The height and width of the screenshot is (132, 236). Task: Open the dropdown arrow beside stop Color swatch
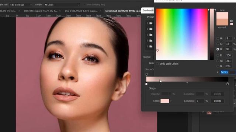coord(171,101)
